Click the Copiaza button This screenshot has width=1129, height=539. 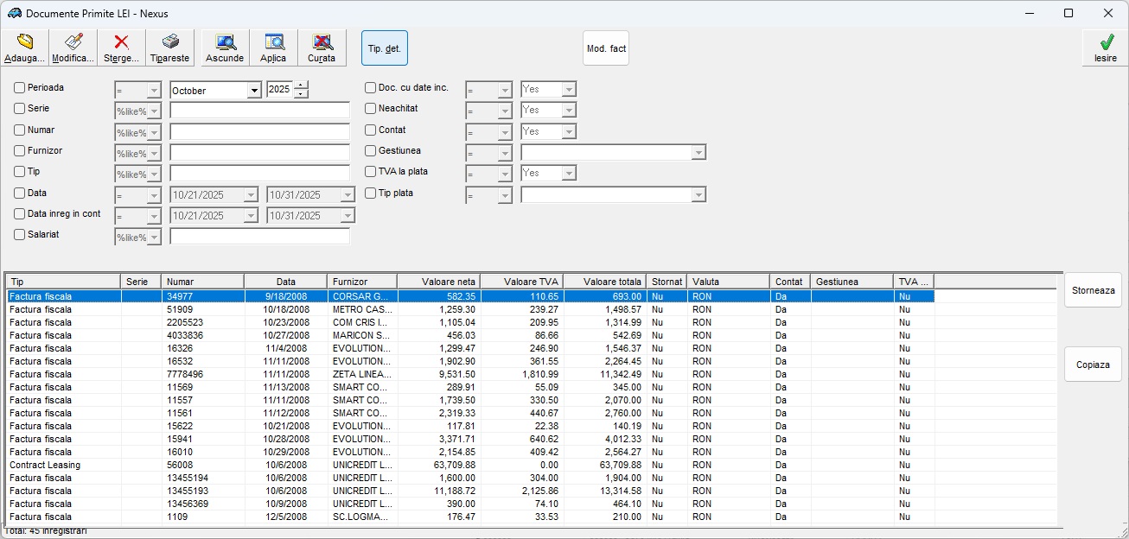(1093, 365)
